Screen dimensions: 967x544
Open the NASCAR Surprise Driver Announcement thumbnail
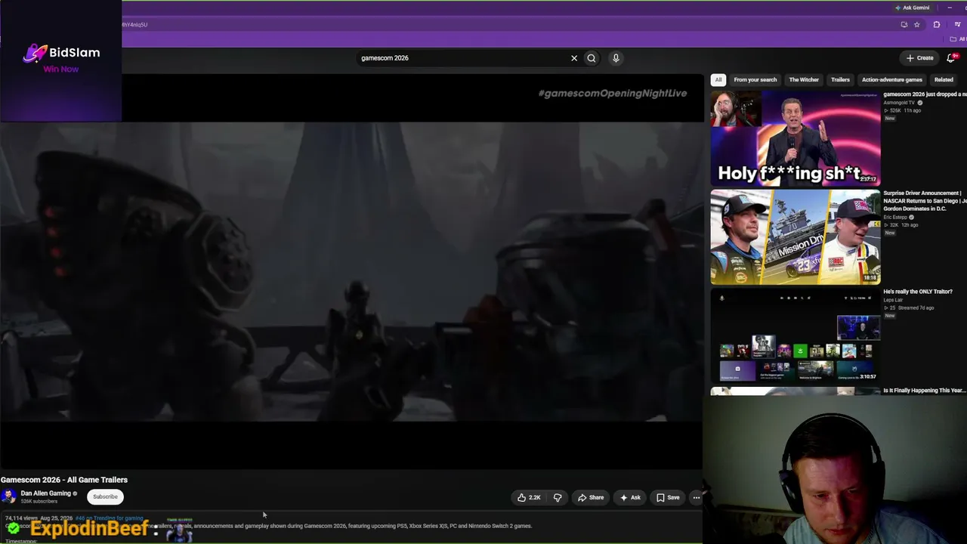point(796,236)
